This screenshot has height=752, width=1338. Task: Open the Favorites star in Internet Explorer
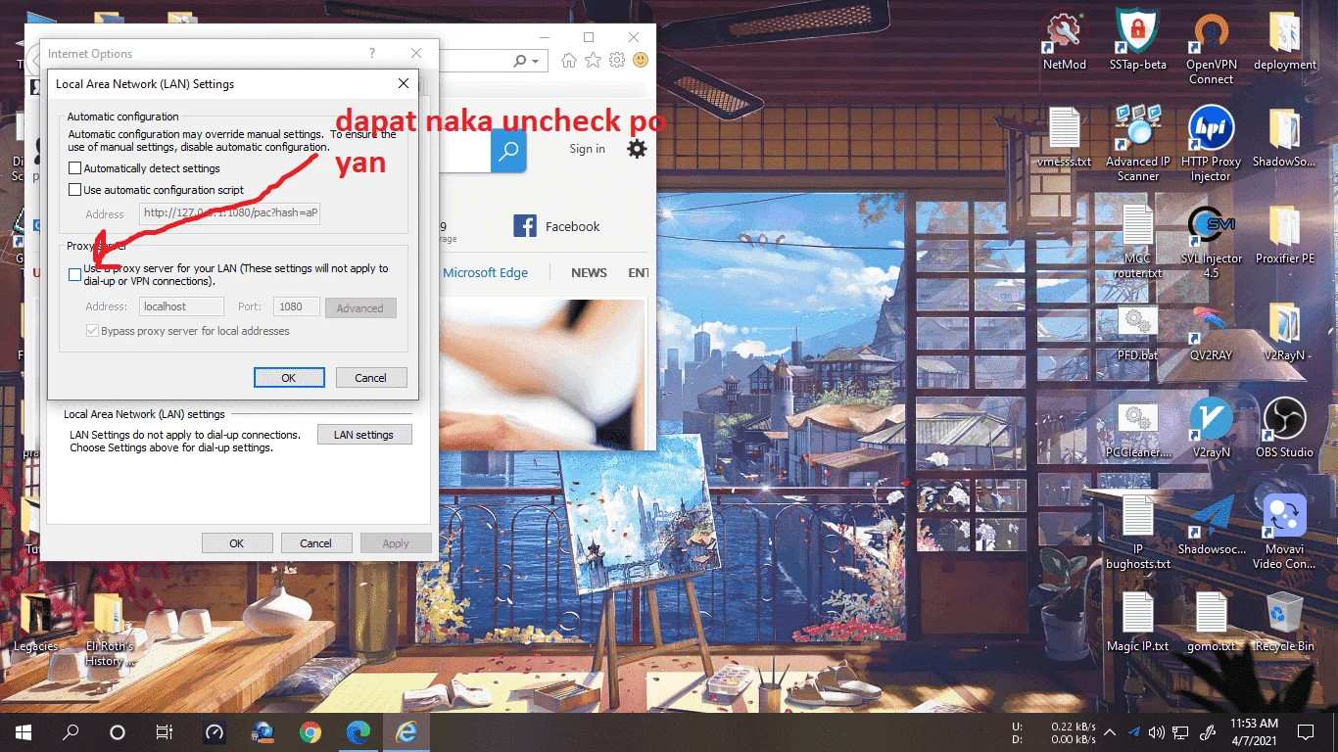[593, 61]
